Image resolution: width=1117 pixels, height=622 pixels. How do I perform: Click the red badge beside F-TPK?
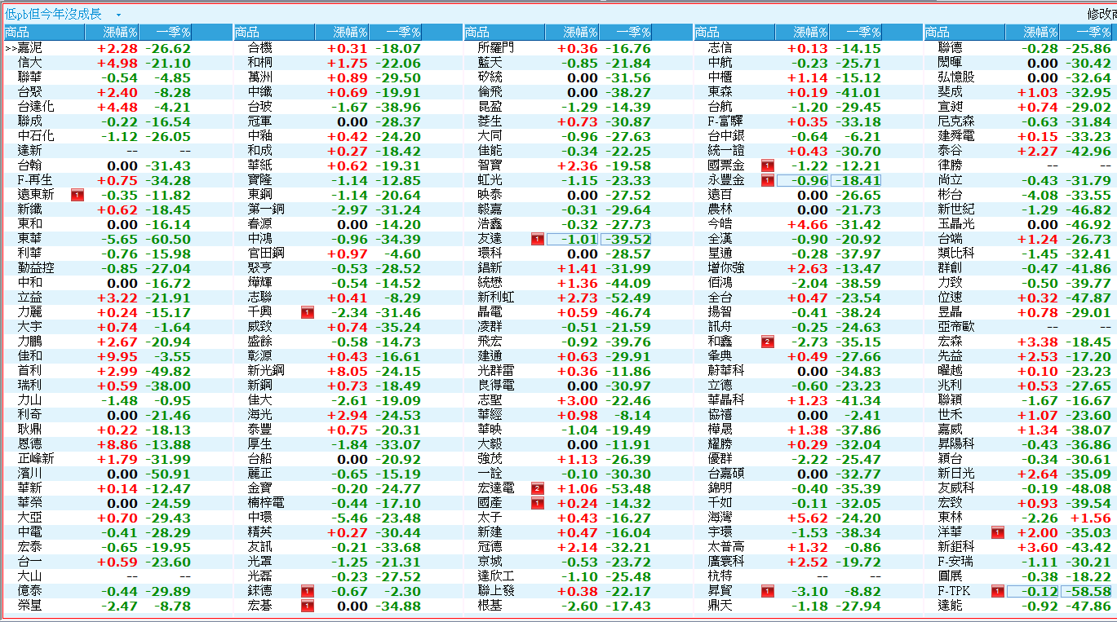pos(997,591)
